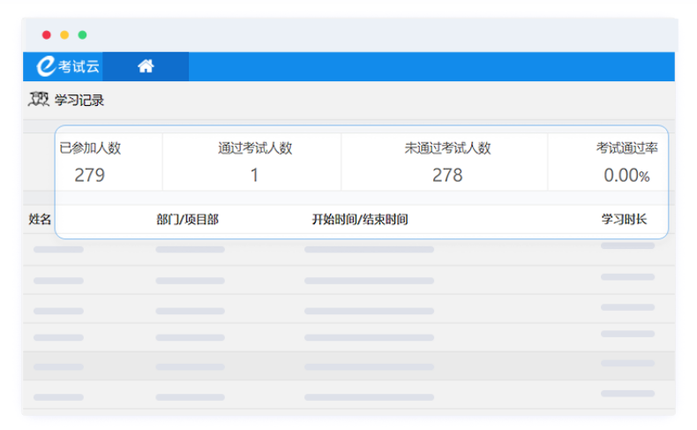
Task: Click the 0.00% pass rate value
Action: (626, 176)
